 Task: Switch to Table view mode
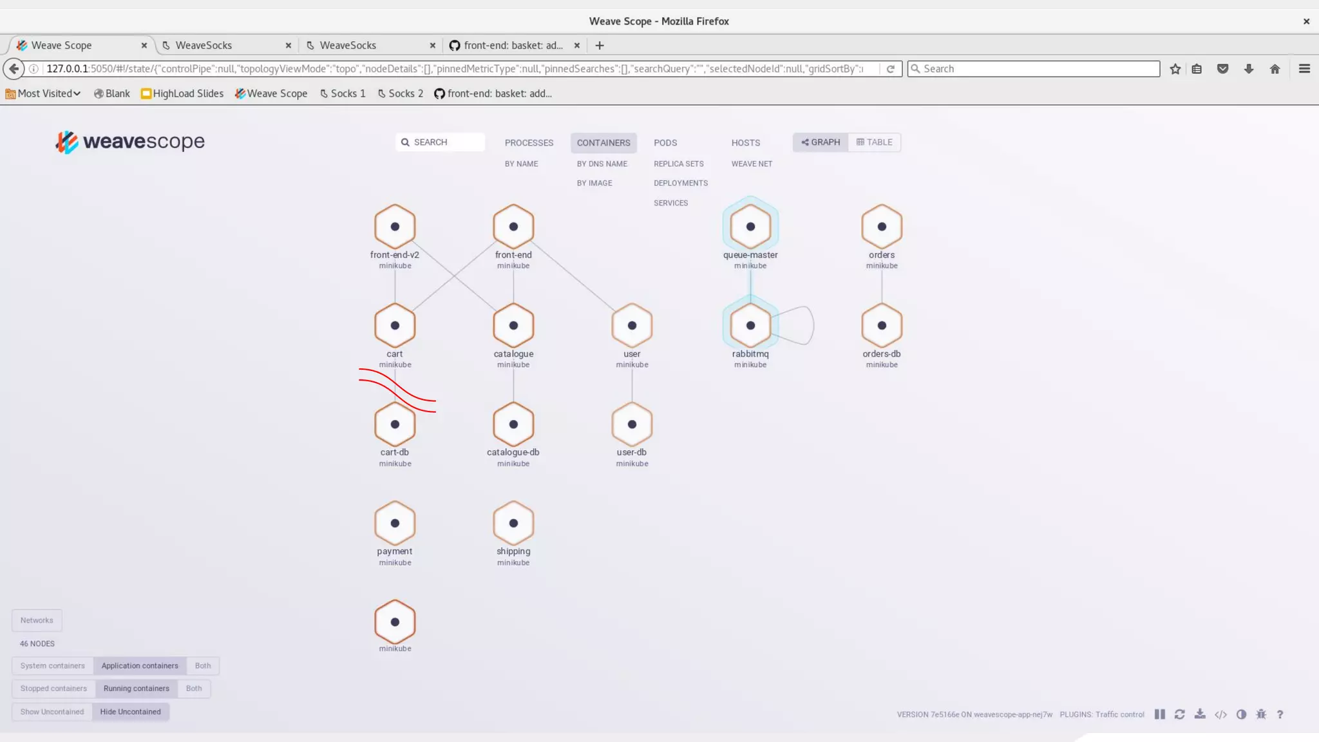coord(874,142)
